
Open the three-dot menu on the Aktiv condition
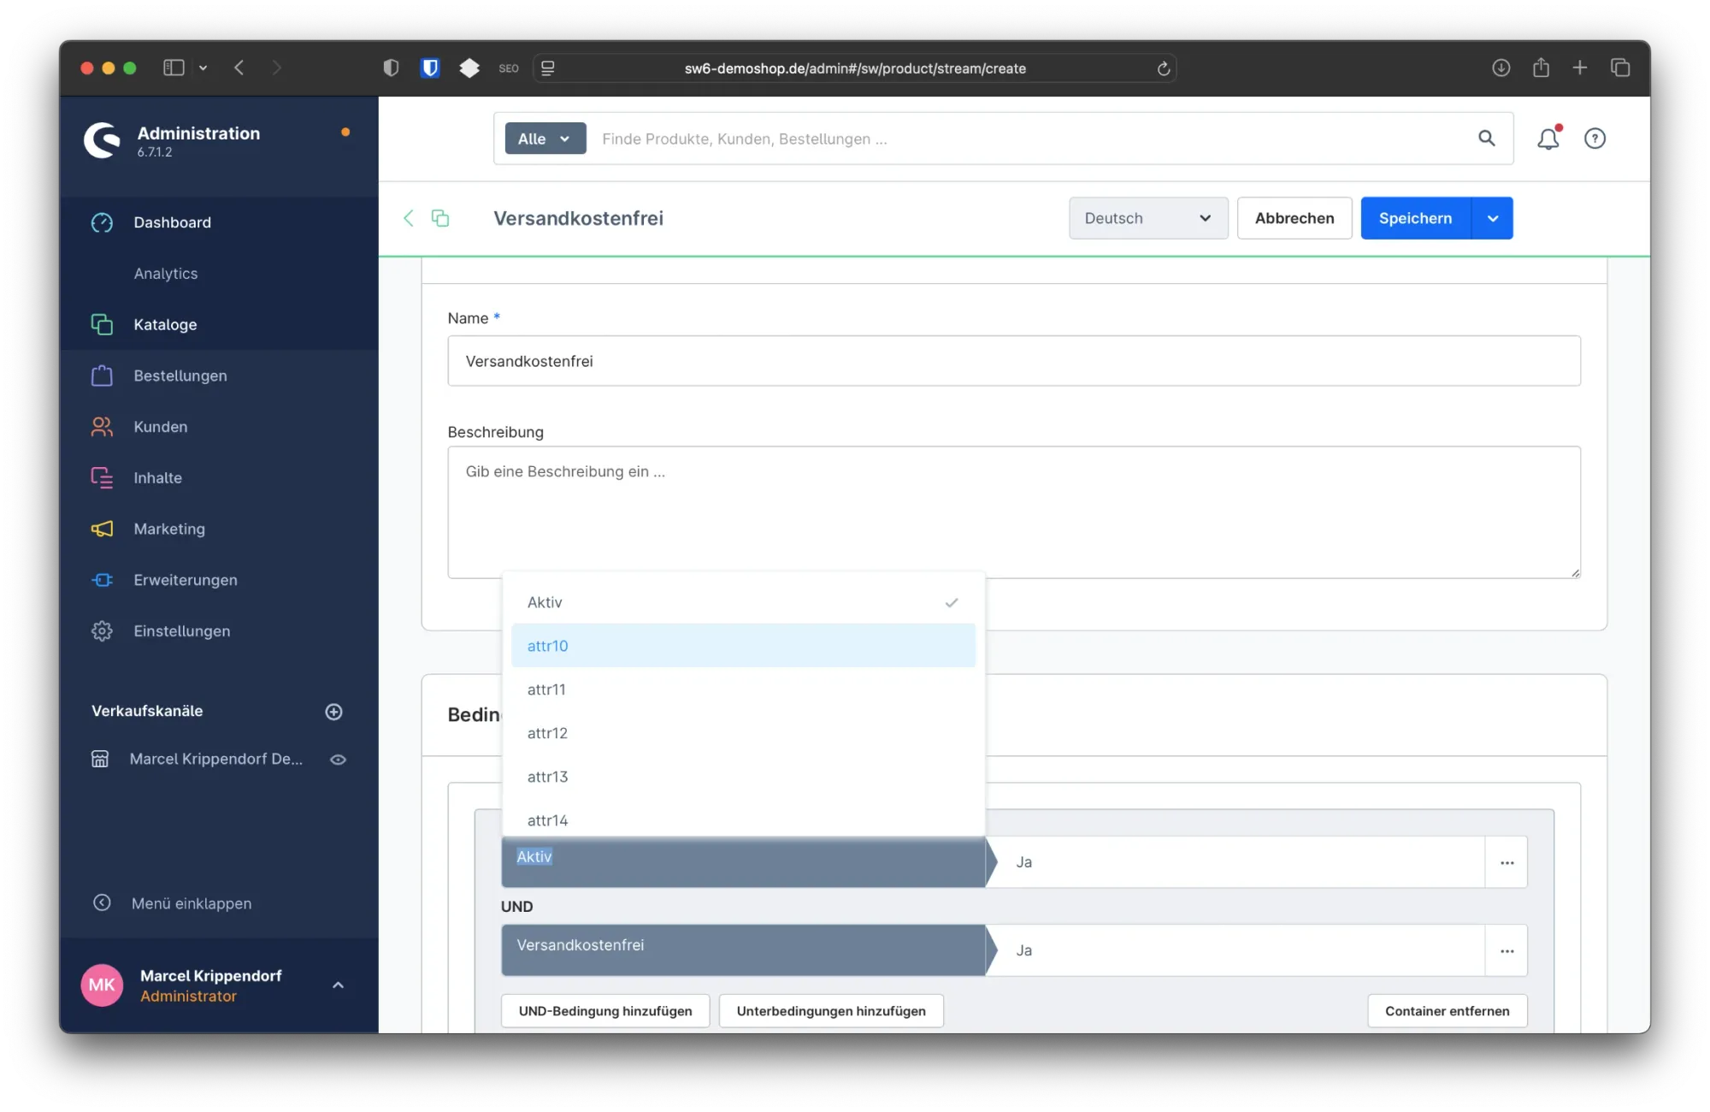pyautogui.click(x=1506, y=862)
